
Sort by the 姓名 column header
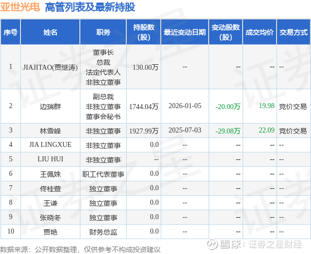[x=50, y=32]
